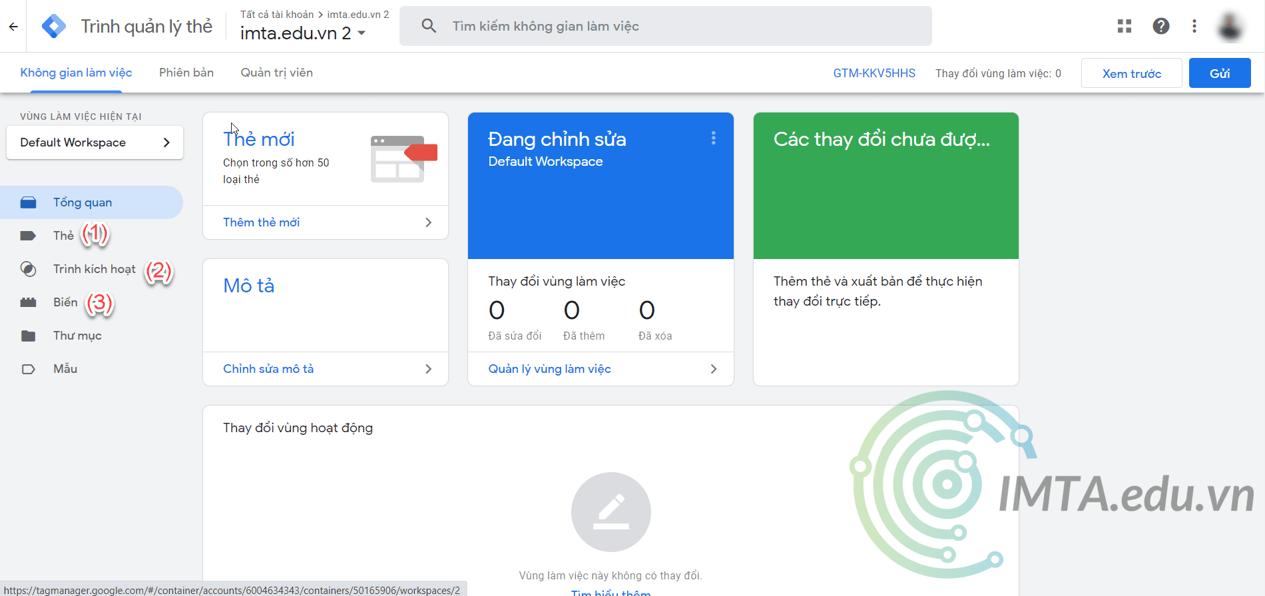Click the Biến variable icon
Image resolution: width=1265 pixels, height=596 pixels.
pyautogui.click(x=28, y=302)
